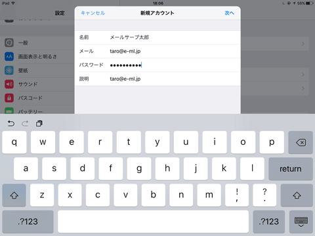Tap the backspace delete key
The width and height of the screenshot is (315, 236).
[301, 142]
